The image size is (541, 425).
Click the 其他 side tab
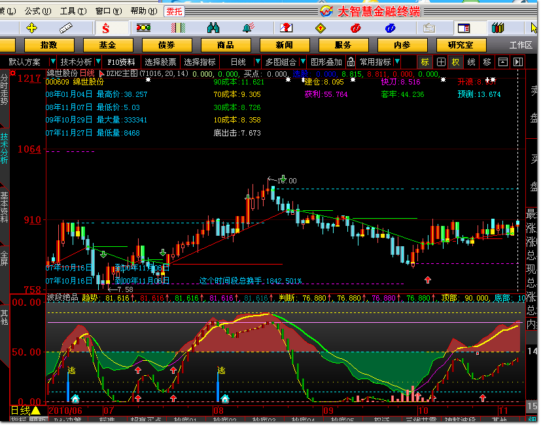5,317
